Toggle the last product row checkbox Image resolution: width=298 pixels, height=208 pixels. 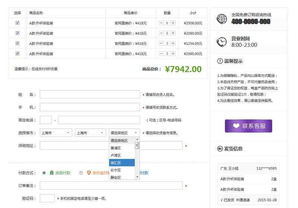coord(18,53)
